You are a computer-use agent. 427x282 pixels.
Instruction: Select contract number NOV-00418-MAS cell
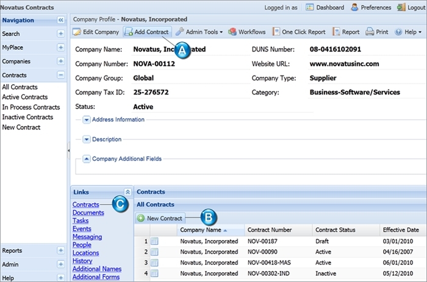269,263
